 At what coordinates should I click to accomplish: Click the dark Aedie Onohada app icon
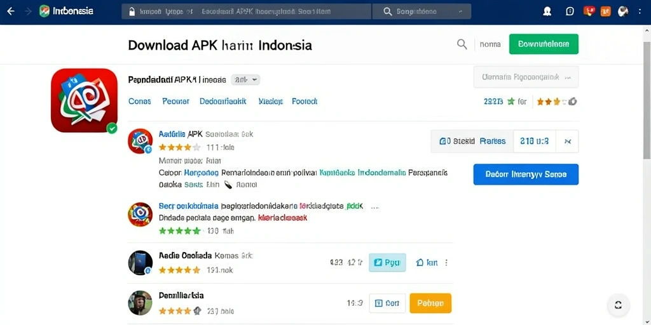140,263
